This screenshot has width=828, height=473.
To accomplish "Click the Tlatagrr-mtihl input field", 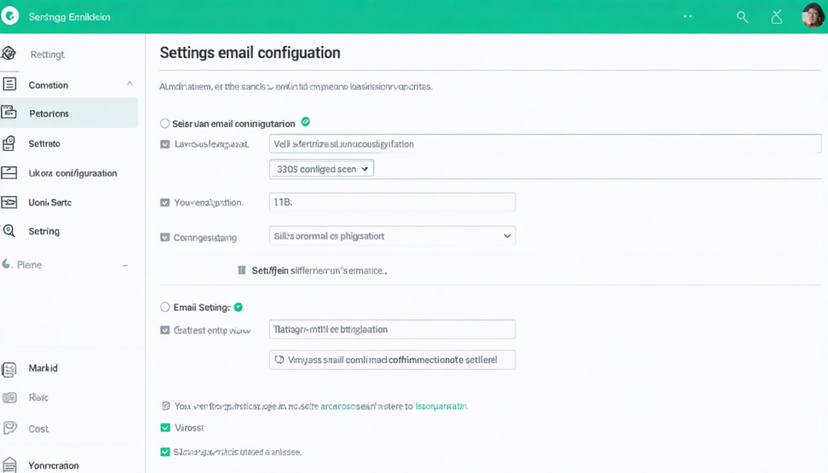I will click(x=392, y=329).
